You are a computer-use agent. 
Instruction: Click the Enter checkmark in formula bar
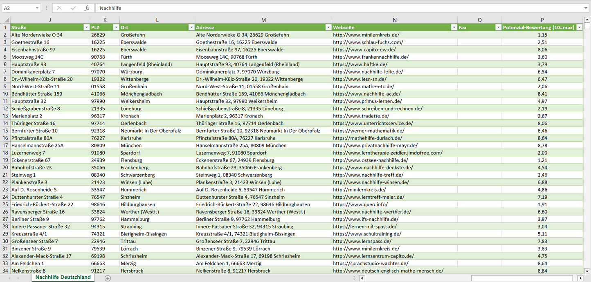[73, 8]
